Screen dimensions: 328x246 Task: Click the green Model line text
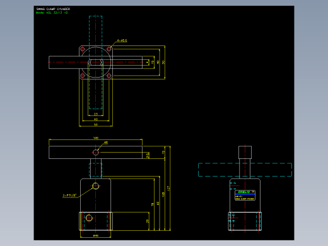point(52,13)
